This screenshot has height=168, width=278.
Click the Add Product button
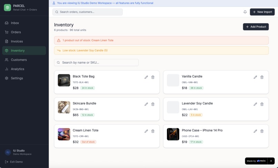click(x=256, y=27)
